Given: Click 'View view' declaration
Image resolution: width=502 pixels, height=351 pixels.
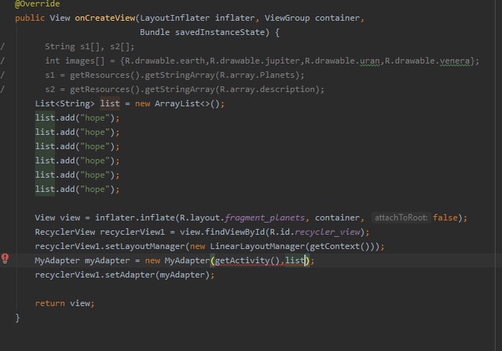Looking at the screenshot, I should pos(57,218).
